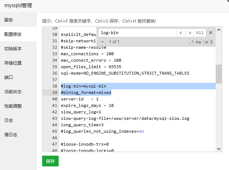Click the '#skip-name-resolve' line
229x170 pixels.
(x=84, y=48)
